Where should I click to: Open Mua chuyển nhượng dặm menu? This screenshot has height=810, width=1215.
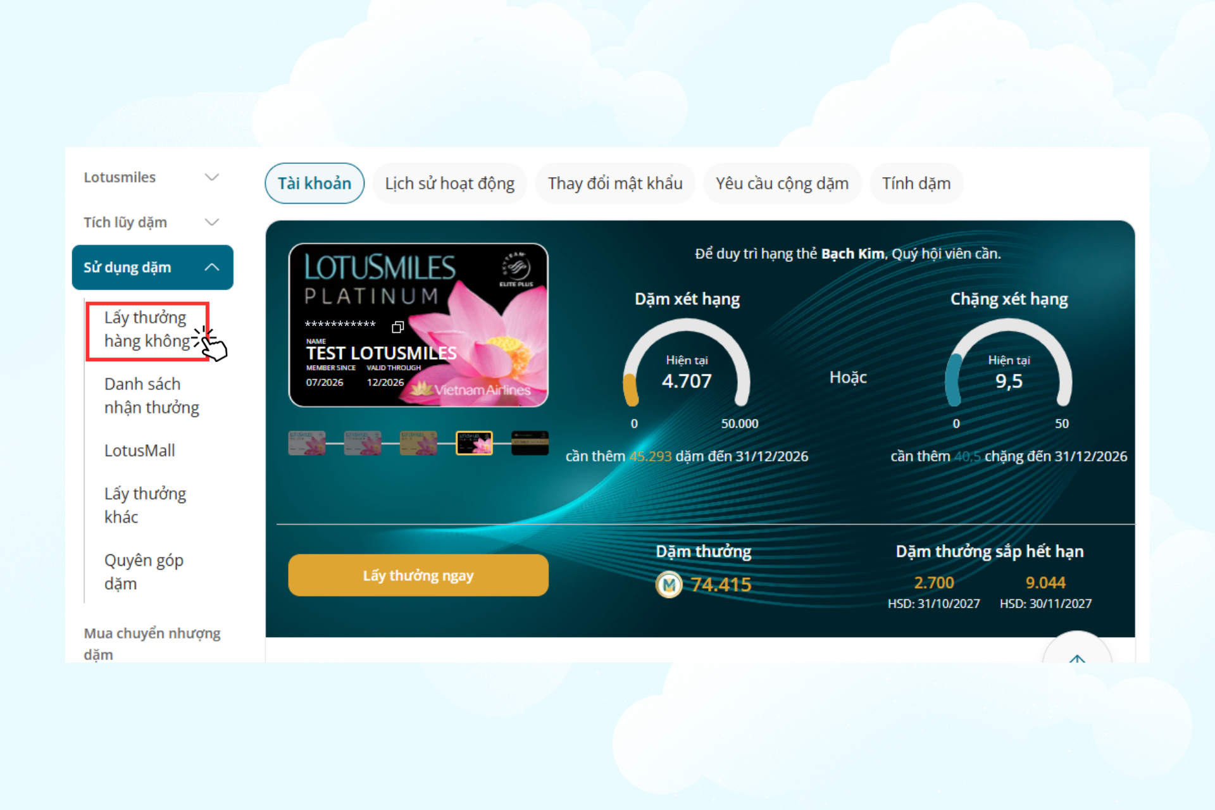coord(152,644)
